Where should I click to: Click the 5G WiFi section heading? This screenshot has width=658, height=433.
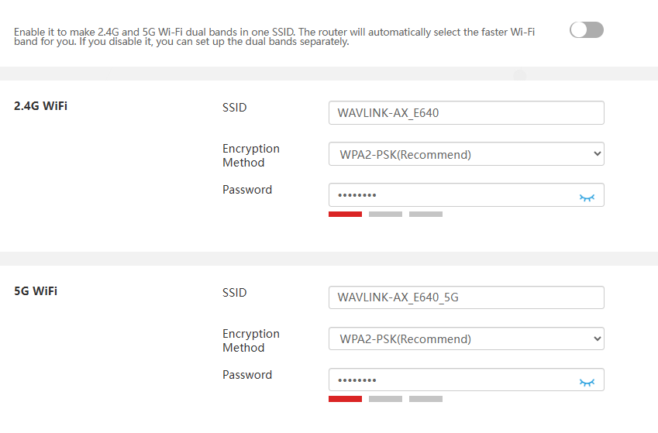pos(36,291)
